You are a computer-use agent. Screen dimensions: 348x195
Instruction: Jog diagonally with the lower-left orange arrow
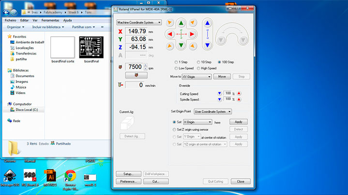[x=170, y=46]
